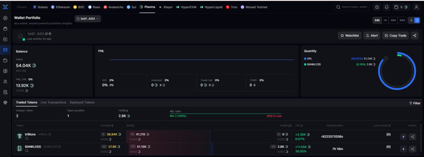
Task: Sort table by Holding column
Action: coord(286,125)
